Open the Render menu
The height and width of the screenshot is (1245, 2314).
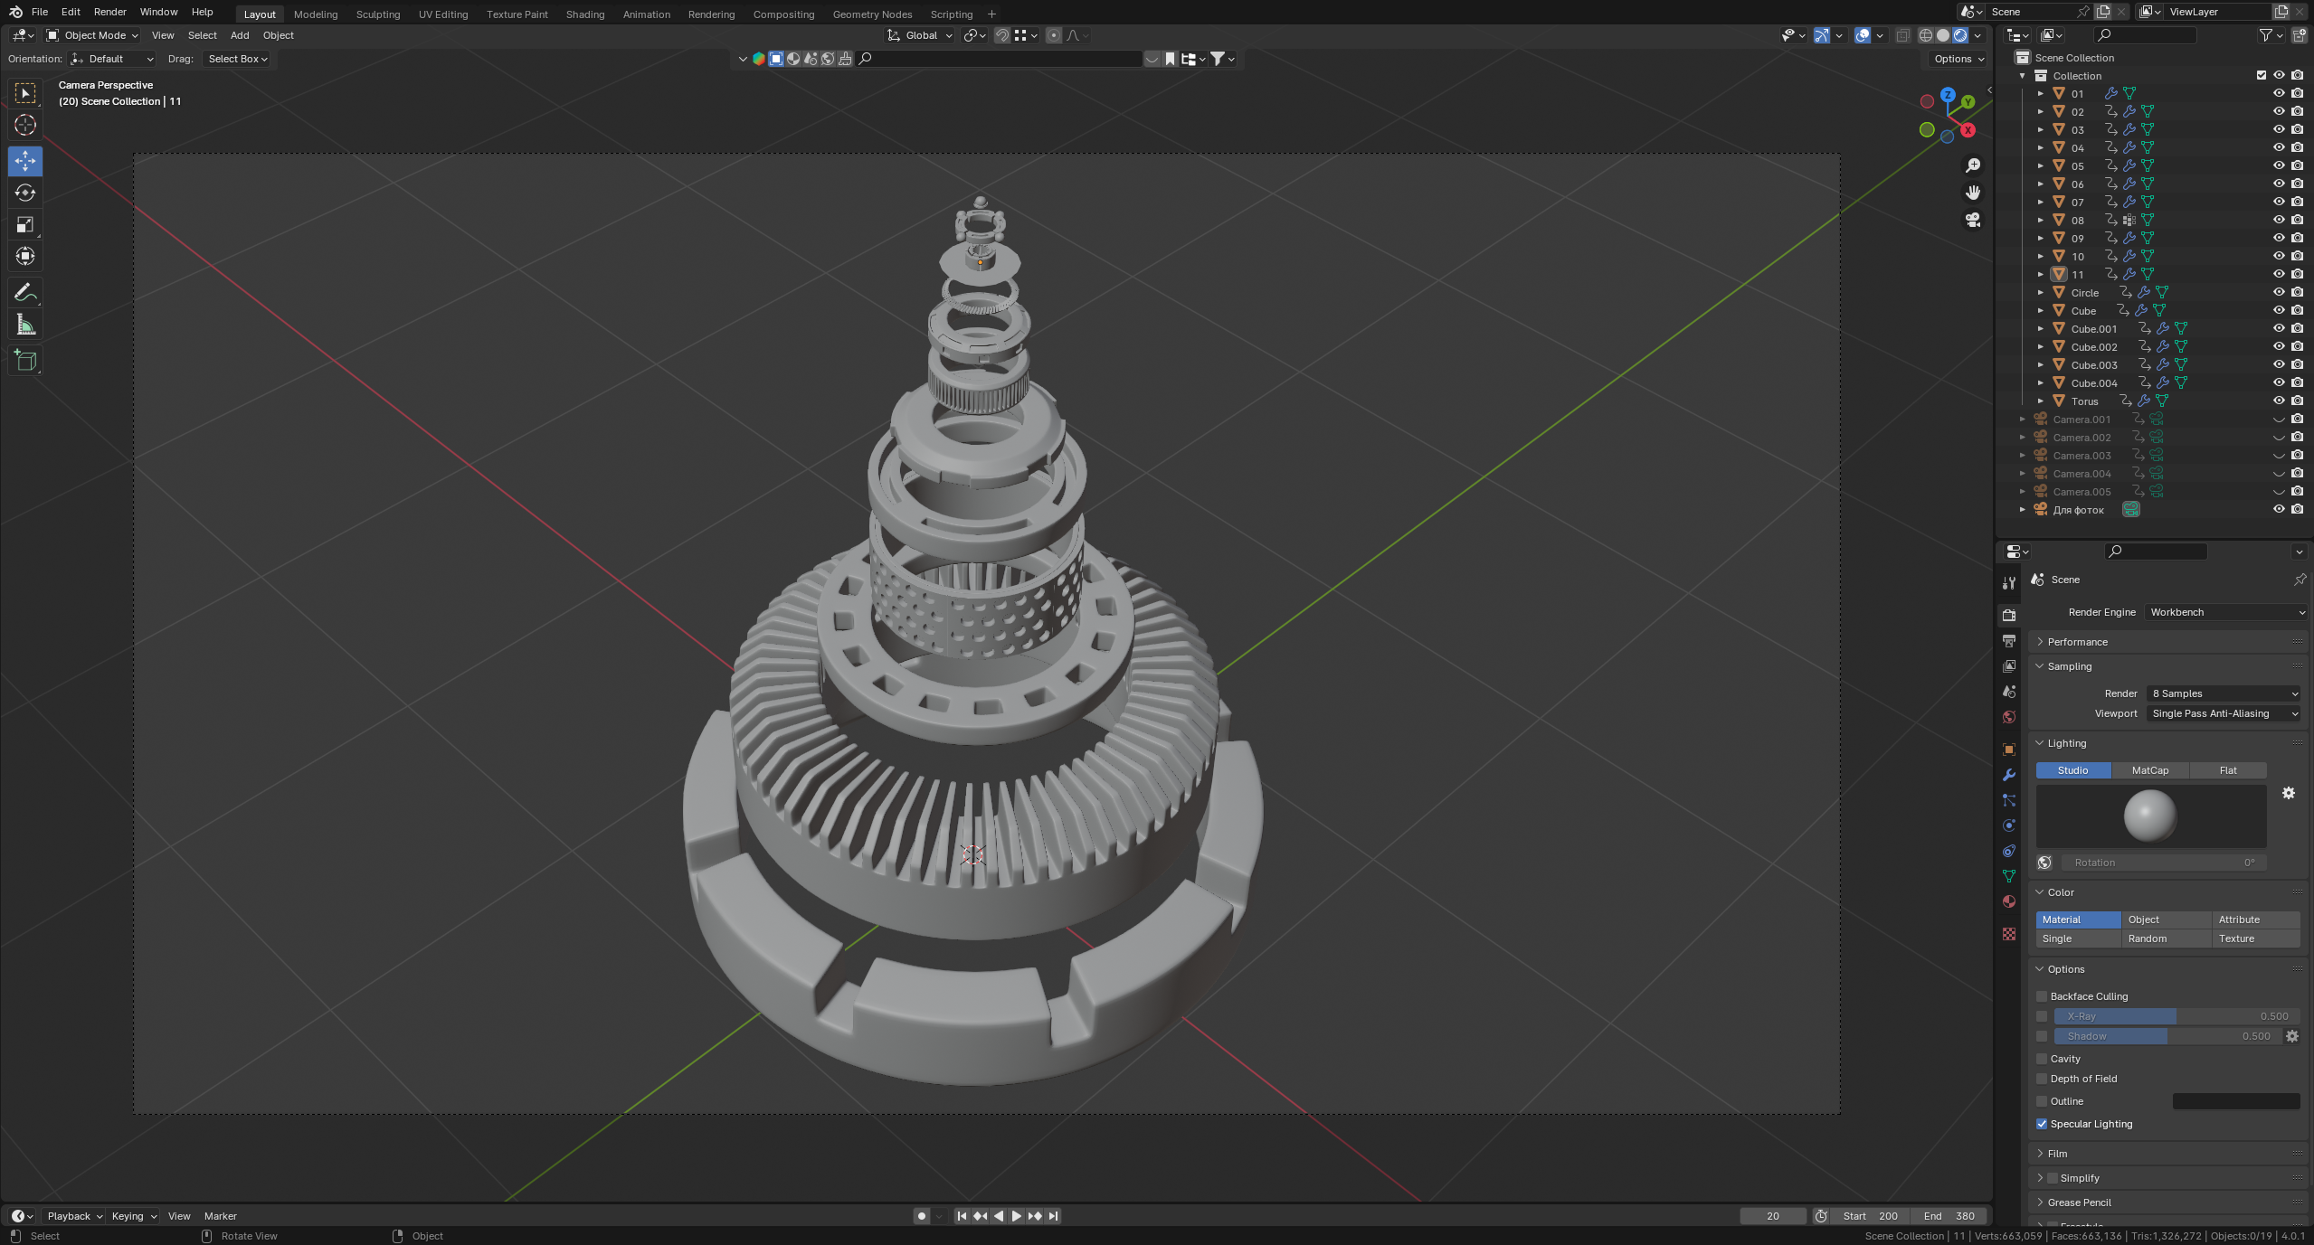coord(109,12)
